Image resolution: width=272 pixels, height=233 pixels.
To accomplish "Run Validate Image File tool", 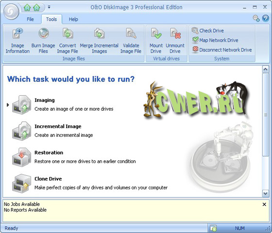I will (x=131, y=41).
